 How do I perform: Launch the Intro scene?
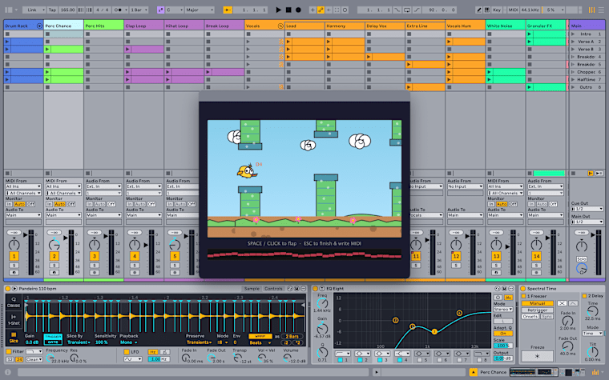pos(572,34)
